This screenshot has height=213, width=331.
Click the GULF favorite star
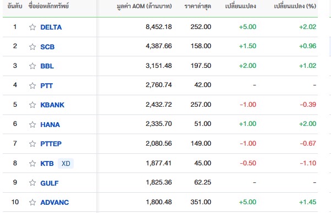(32, 182)
